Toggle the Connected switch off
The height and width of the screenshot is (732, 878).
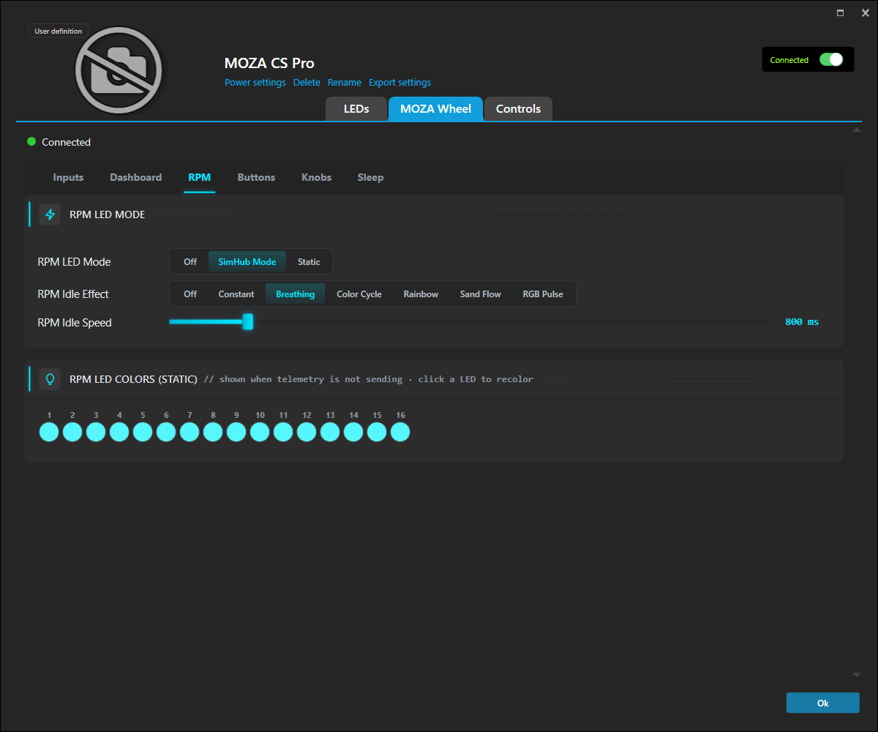[x=831, y=60]
